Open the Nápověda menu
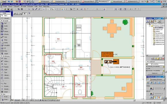167x104 pixels. tap(46, 7)
